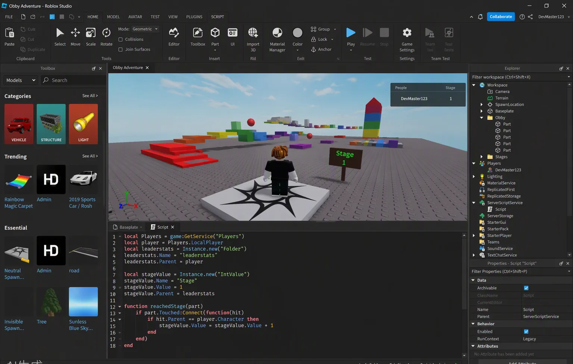
Task: Open the Color picker dropdown arrow
Action: [x=297, y=50]
